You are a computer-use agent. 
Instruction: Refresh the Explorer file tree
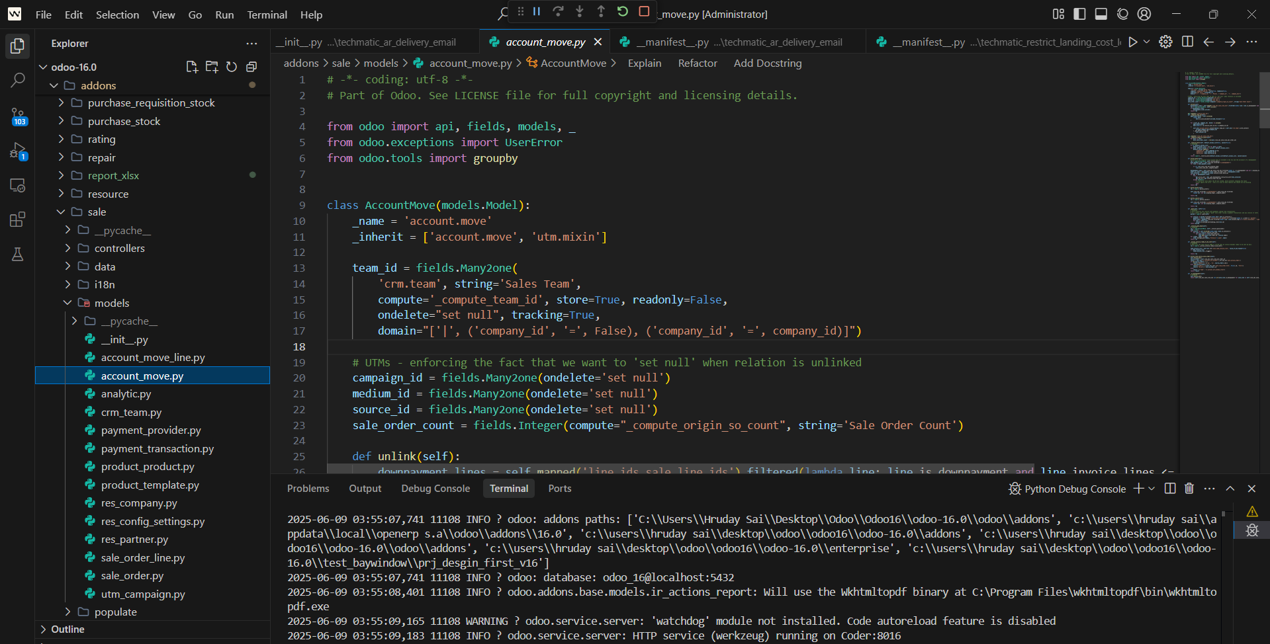(232, 67)
